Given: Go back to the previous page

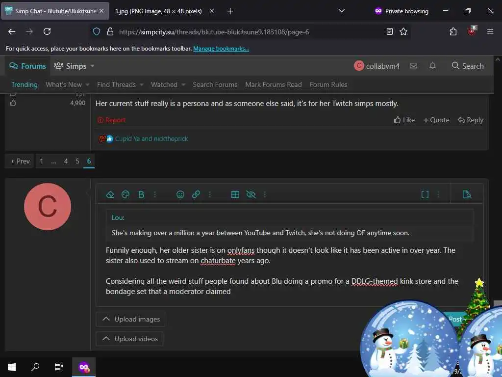Looking at the screenshot, I should [12, 31].
